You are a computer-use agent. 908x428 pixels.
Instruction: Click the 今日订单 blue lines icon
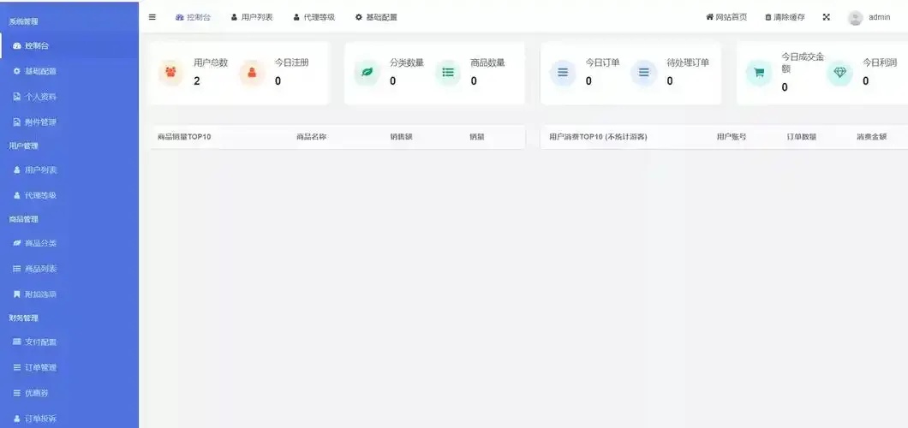pos(563,73)
